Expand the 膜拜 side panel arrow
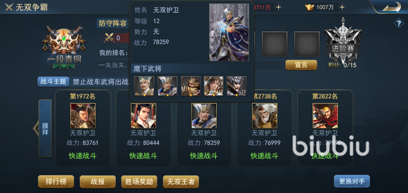408x193 pixels. point(35,128)
